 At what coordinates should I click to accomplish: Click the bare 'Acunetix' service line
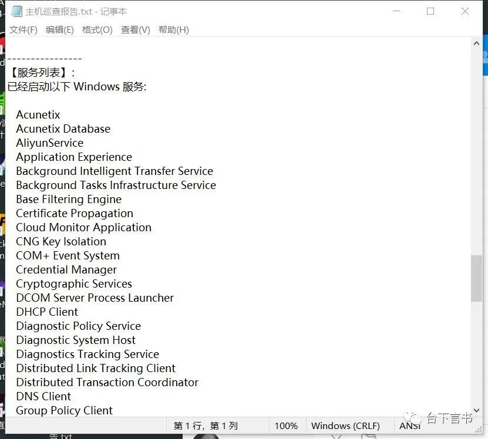[38, 115]
